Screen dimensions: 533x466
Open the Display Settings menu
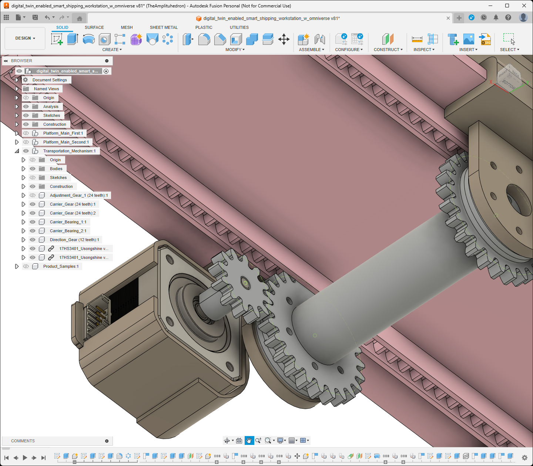tap(281, 440)
